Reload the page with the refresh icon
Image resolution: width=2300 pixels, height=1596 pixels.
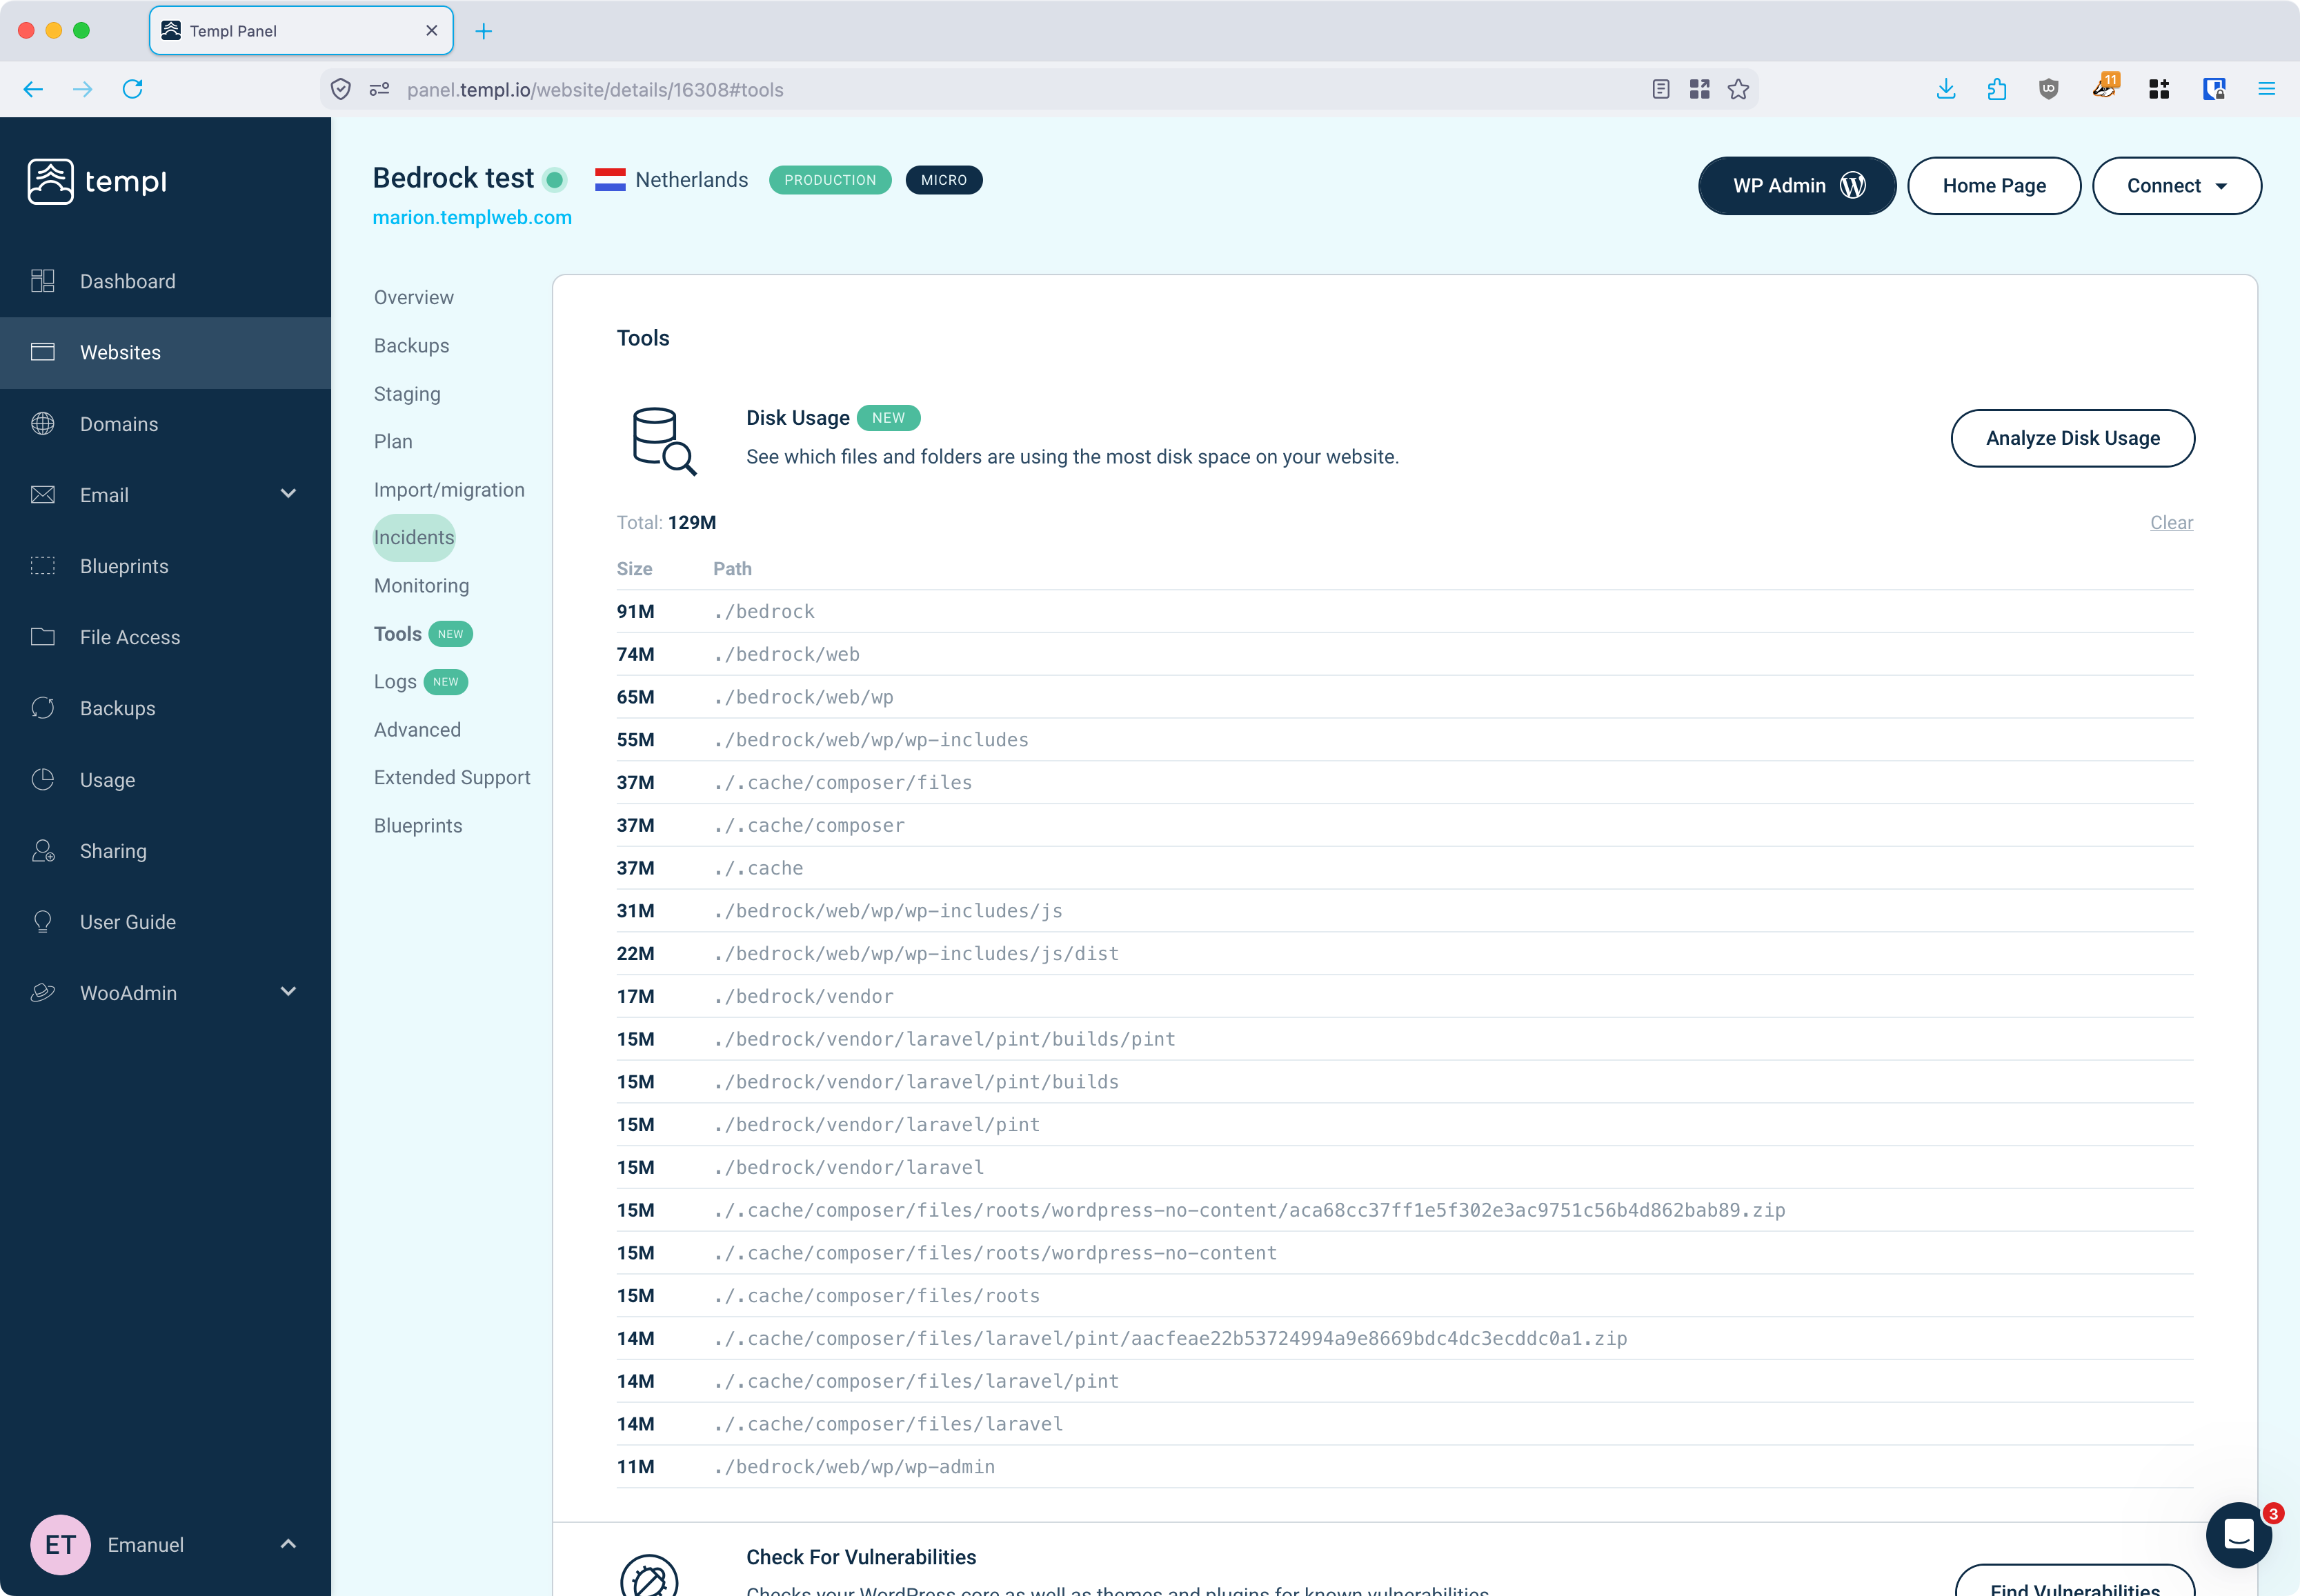point(132,89)
